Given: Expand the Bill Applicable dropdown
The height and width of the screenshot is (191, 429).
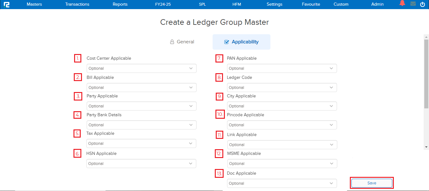Looking at the screenshot, I should [x=141, y=88].
